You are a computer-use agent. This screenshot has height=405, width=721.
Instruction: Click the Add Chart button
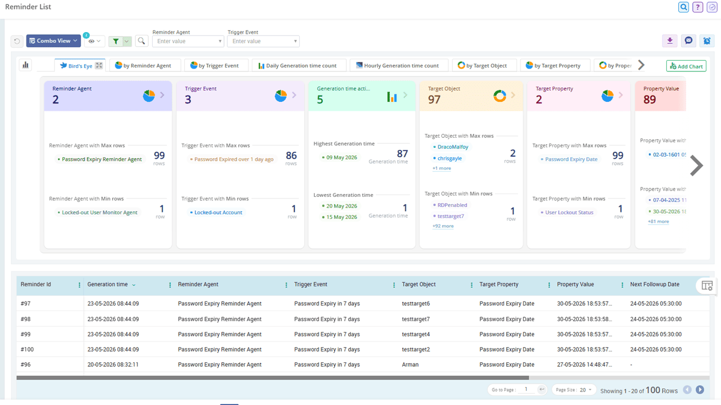686,66
